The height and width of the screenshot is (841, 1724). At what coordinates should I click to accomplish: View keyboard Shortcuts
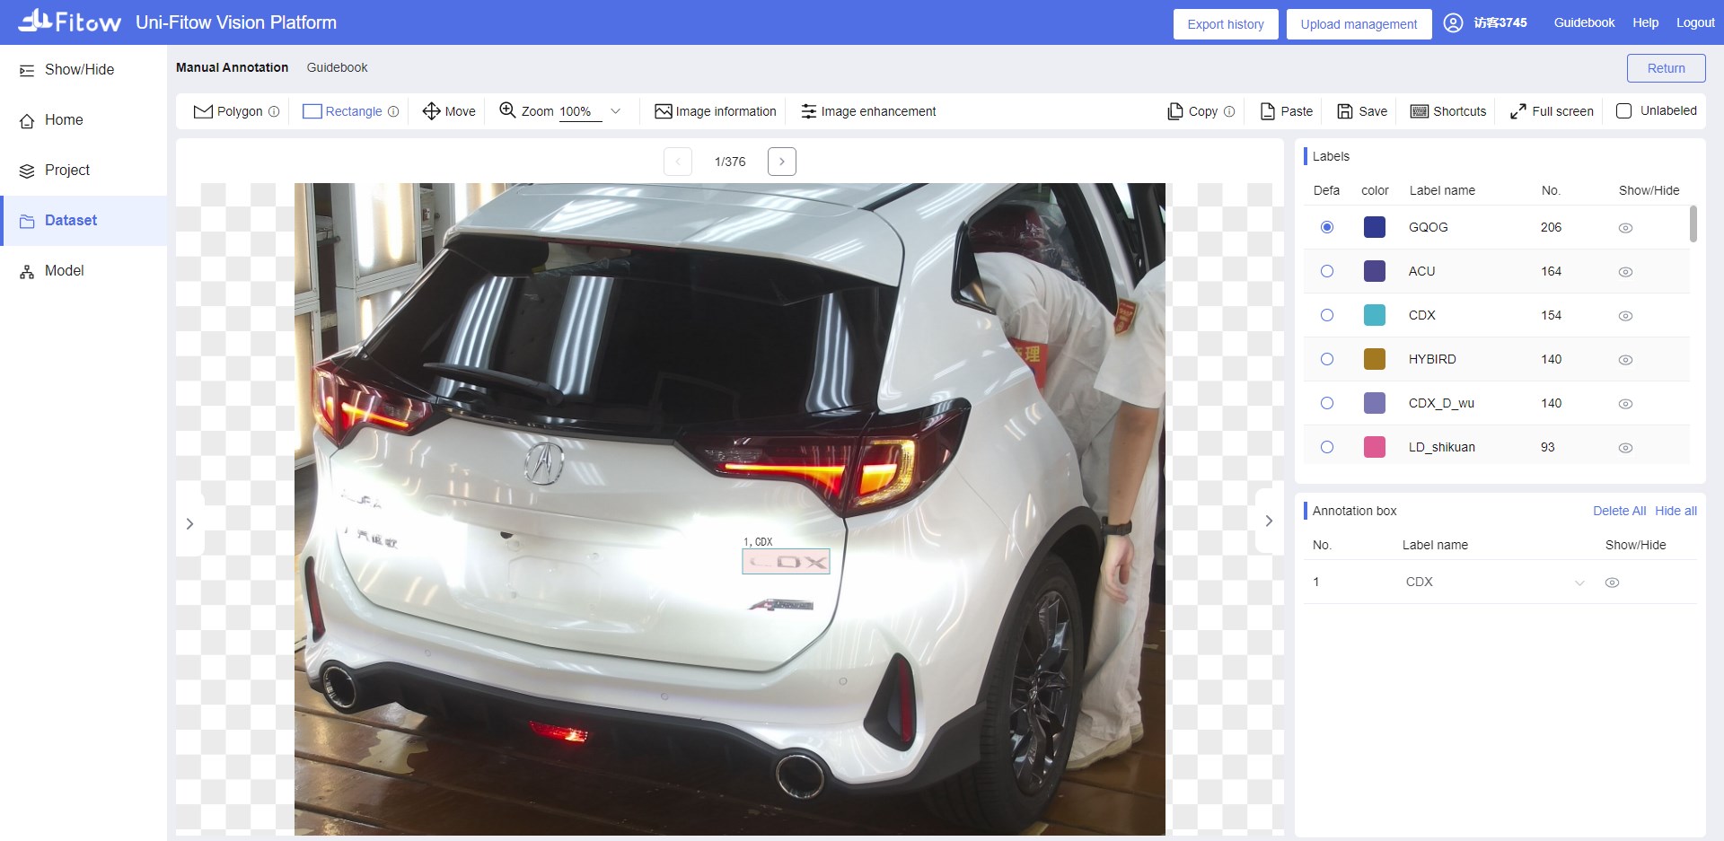[x=1448, y=111]
